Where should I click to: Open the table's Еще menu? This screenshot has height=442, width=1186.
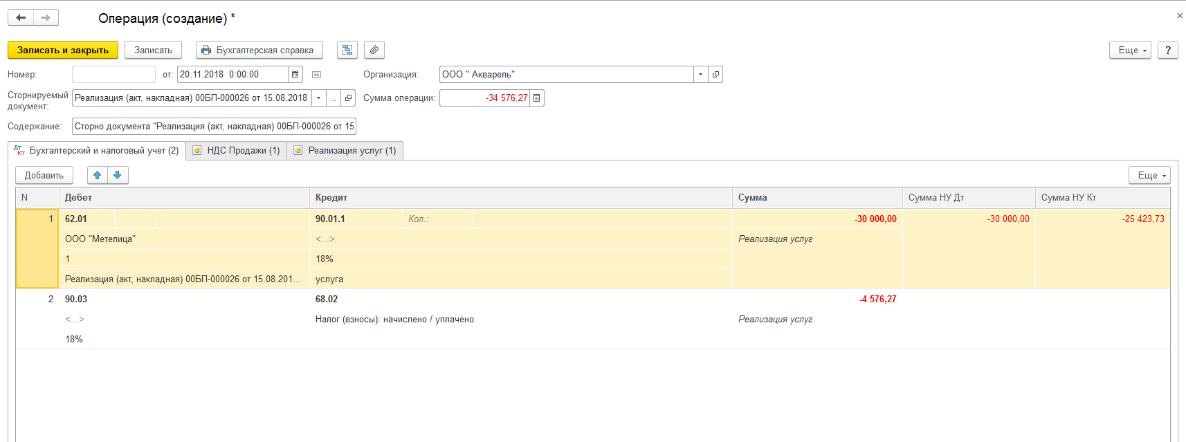[1149, 175]
